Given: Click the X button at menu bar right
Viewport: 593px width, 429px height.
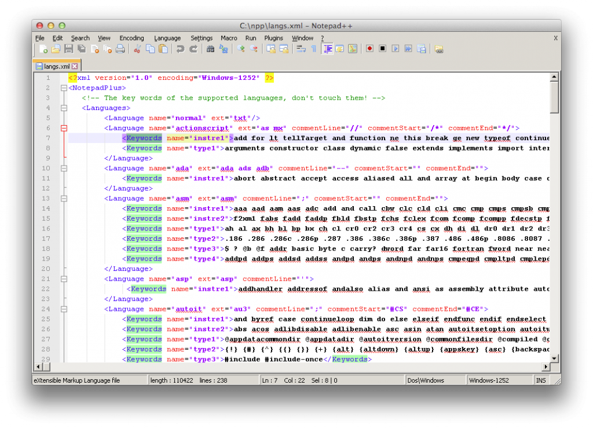Looking at the screenshot, I should tap(555, 38).
